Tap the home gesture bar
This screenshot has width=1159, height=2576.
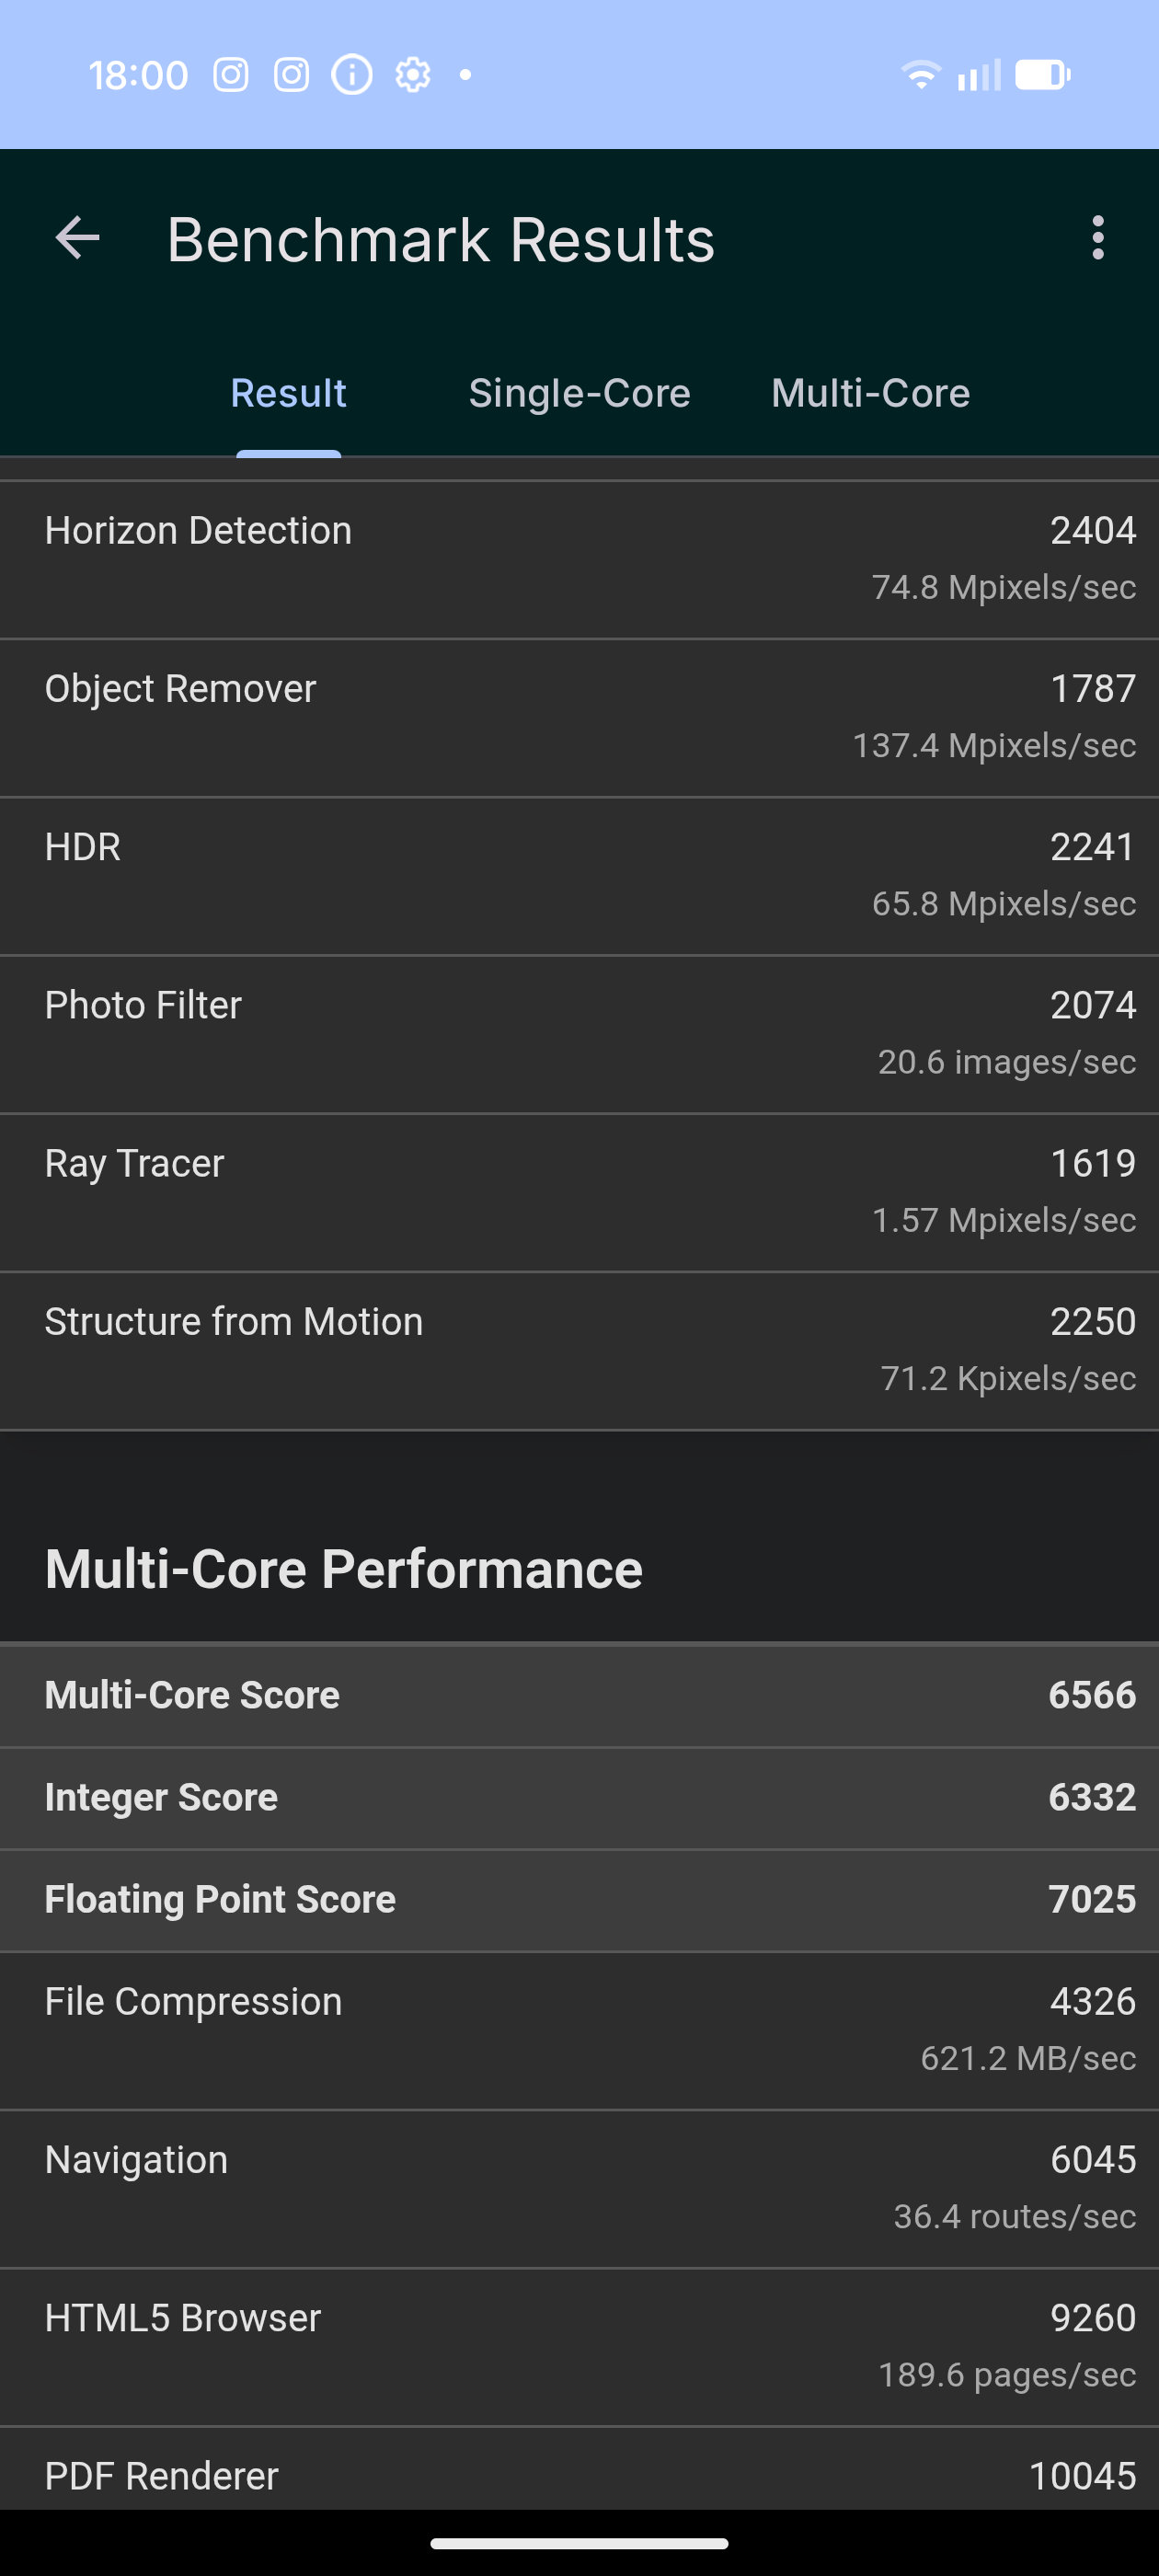tap(579, 2543)
